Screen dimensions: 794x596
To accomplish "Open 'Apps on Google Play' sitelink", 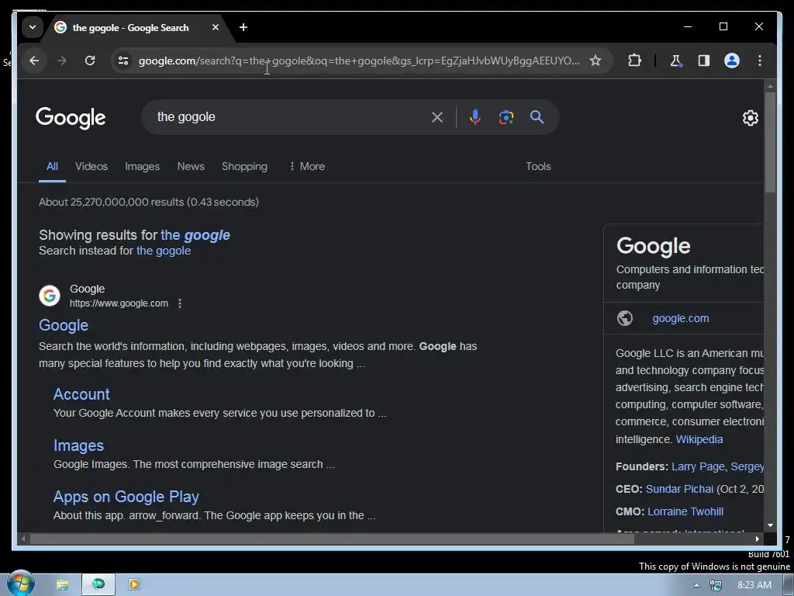I will click(x=126, y=497).
